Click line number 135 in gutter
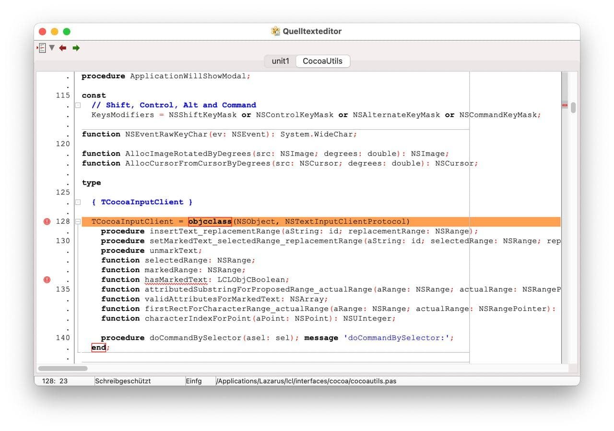 point(63,289)
